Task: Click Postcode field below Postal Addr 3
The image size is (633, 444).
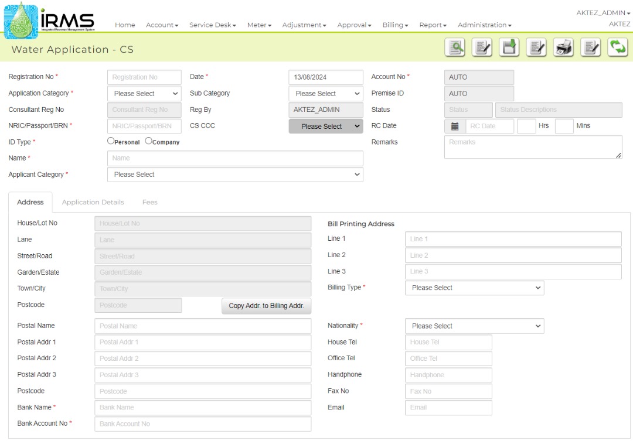Action: pyautogui.click(x=203, y=391)
